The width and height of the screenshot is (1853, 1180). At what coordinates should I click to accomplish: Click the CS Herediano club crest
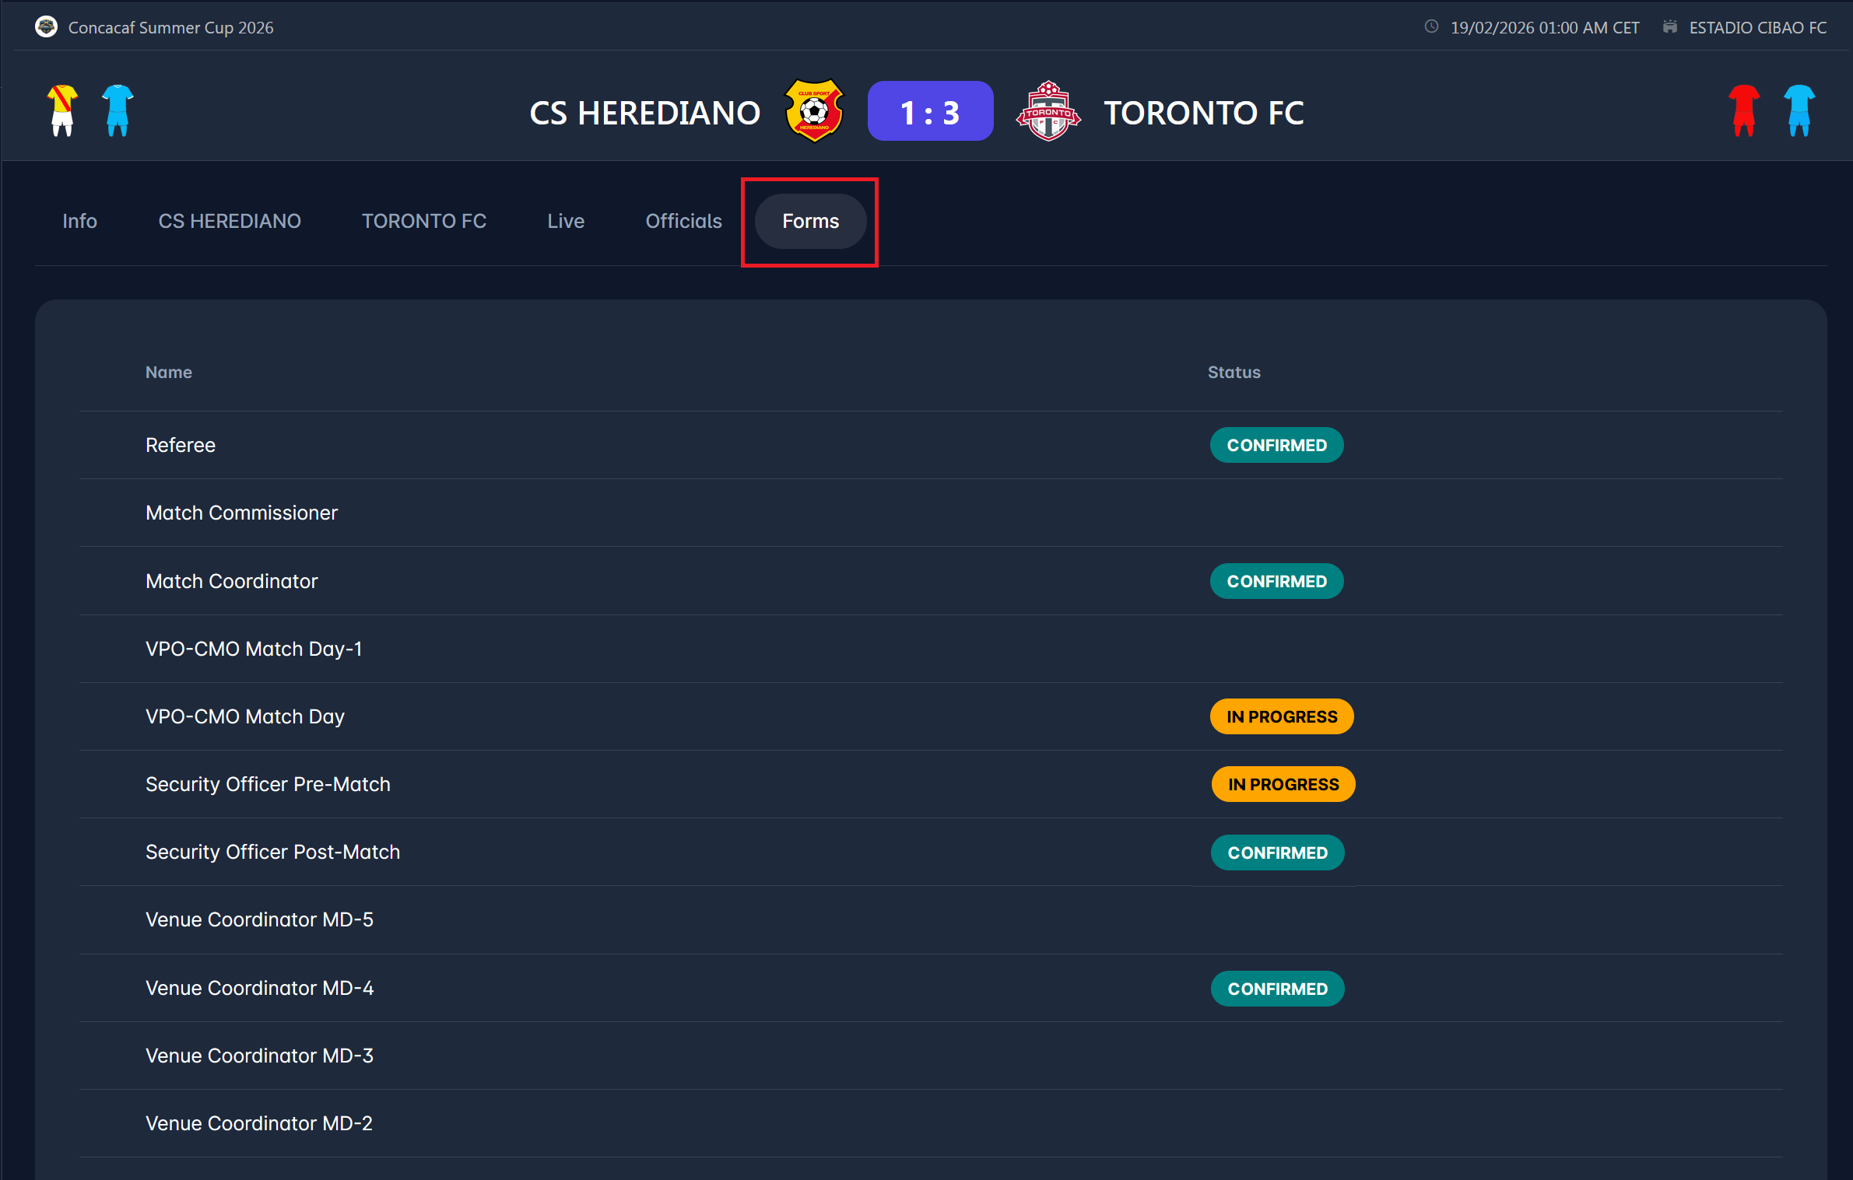click(x=814, y=111)
